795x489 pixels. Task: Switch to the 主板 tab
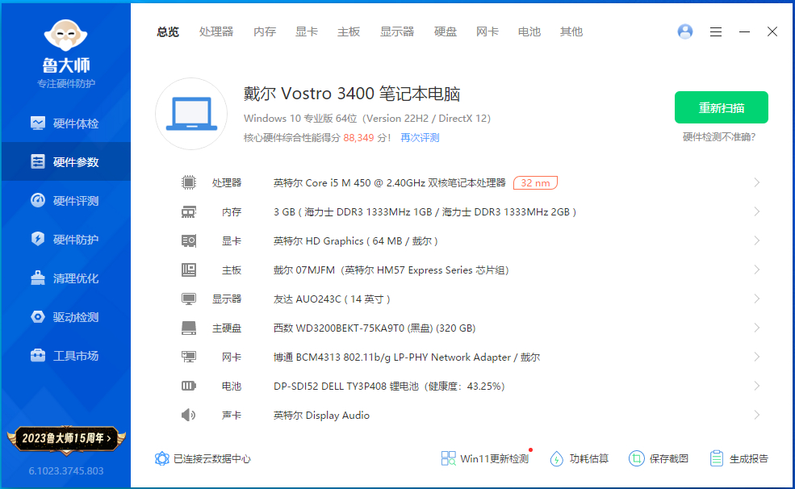point(349,32)
